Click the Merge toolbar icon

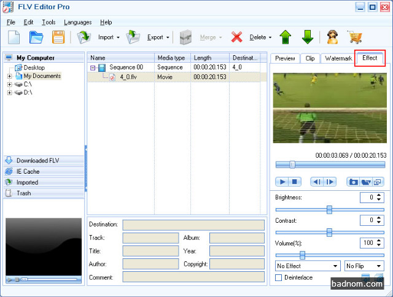pos(185,37)
